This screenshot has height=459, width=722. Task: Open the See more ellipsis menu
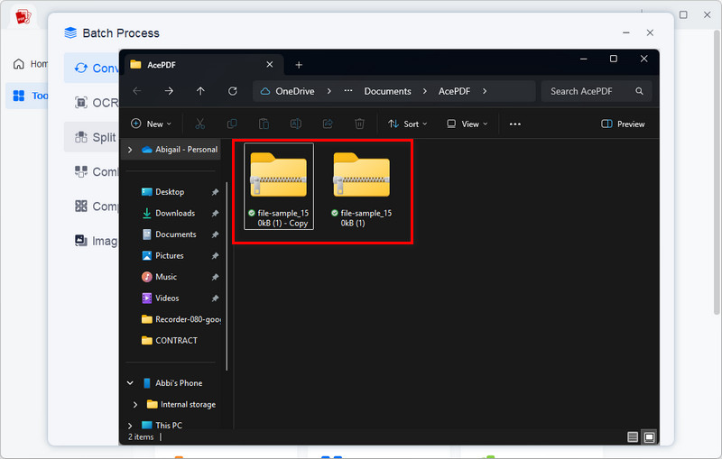pos(514,124)
